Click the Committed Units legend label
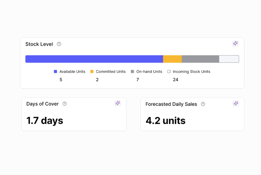 point(111,72)
